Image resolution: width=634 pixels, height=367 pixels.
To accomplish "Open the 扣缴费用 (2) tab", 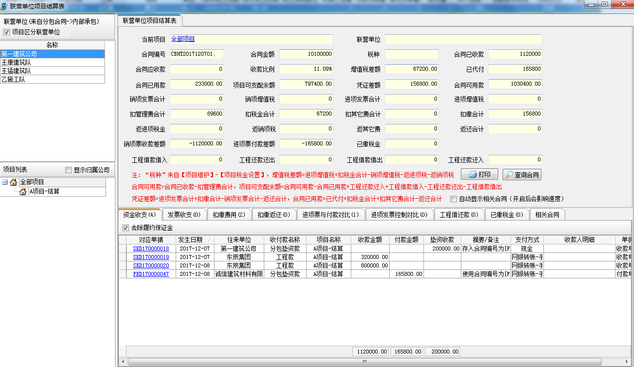I will click(229, 215).
